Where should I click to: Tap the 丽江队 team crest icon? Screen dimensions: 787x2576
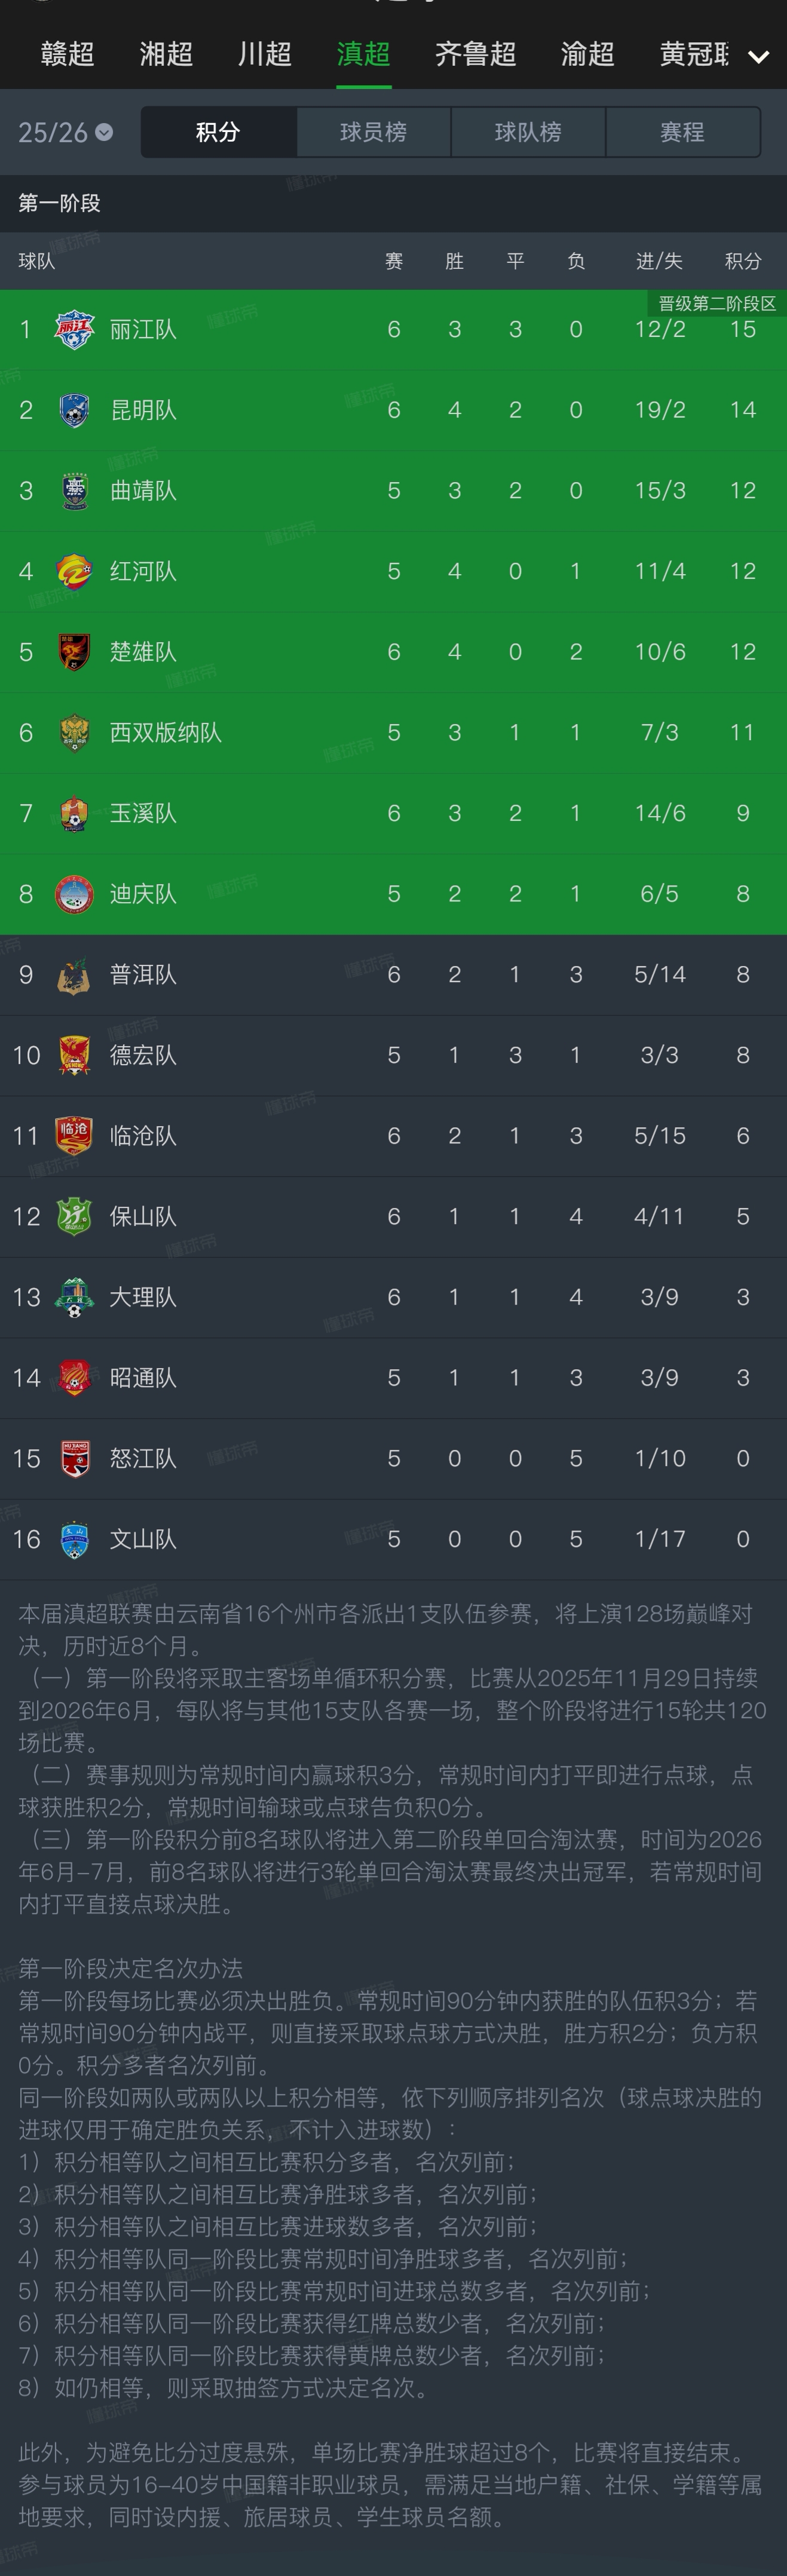click(74, 329)
